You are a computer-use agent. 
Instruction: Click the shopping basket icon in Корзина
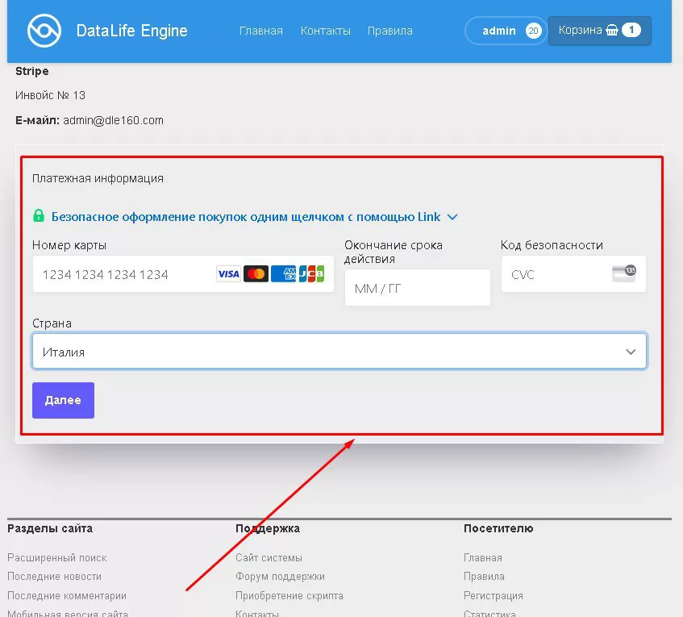pyautogui.click(x=612, y=30)
